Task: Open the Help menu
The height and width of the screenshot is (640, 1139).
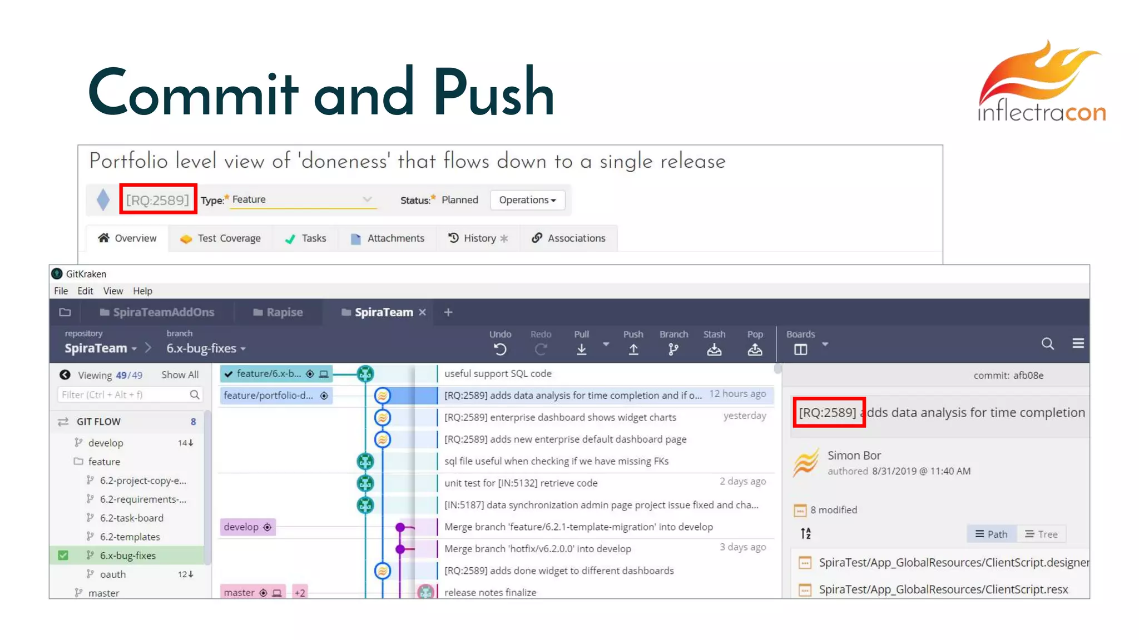Action: [x=142, y=291]
